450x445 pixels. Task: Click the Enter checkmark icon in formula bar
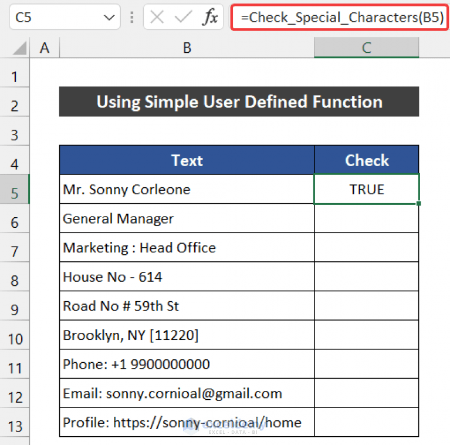(183, 17)
